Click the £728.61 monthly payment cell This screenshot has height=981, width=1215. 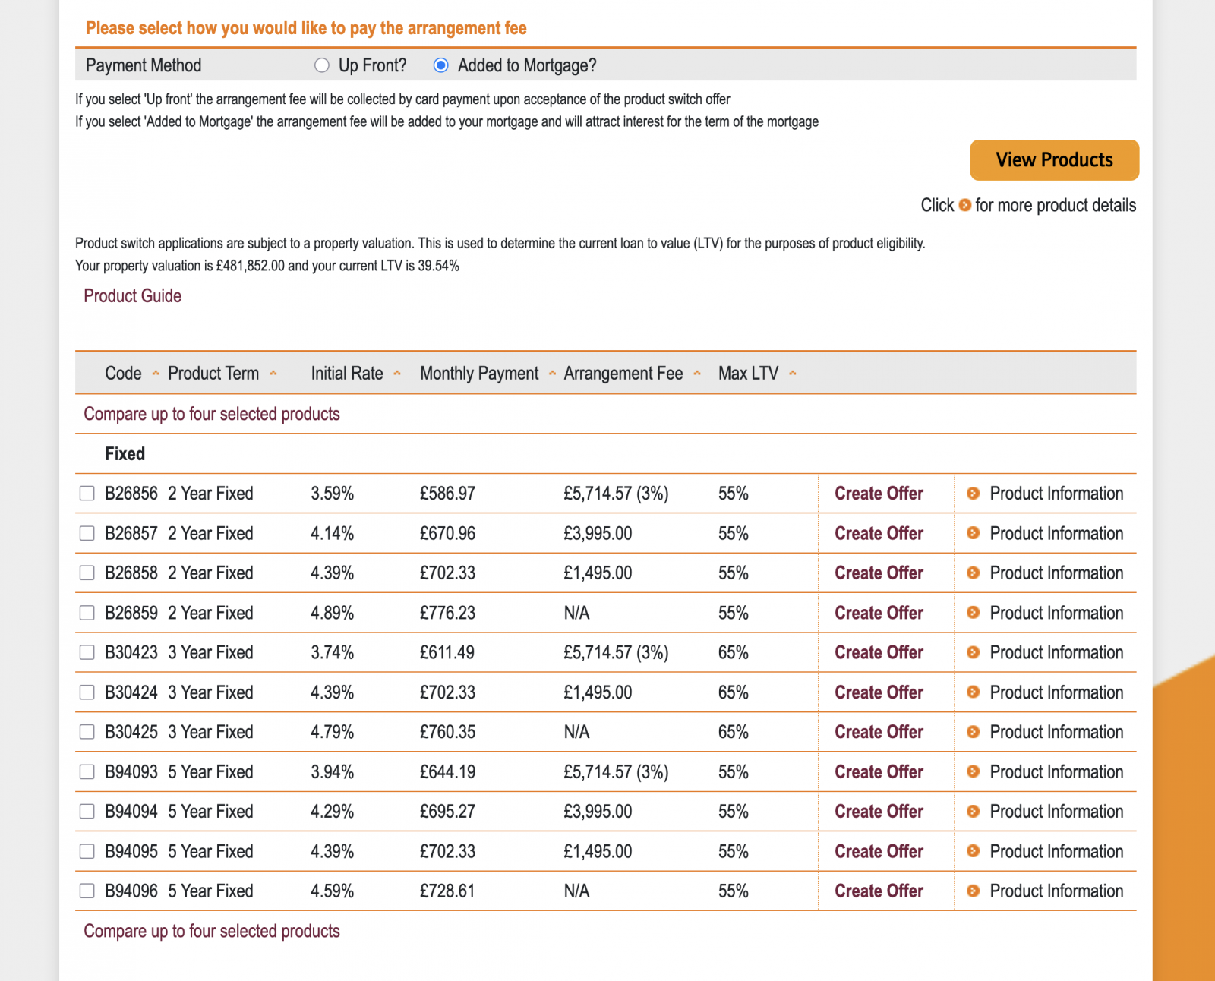pyautogui.click(x=447, y=891)
